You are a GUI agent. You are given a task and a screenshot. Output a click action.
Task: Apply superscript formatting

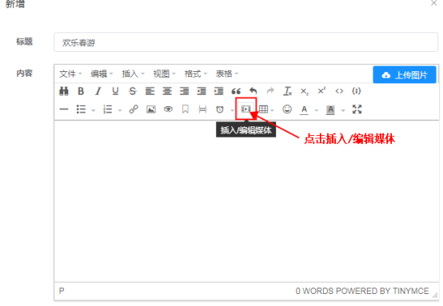321,91
